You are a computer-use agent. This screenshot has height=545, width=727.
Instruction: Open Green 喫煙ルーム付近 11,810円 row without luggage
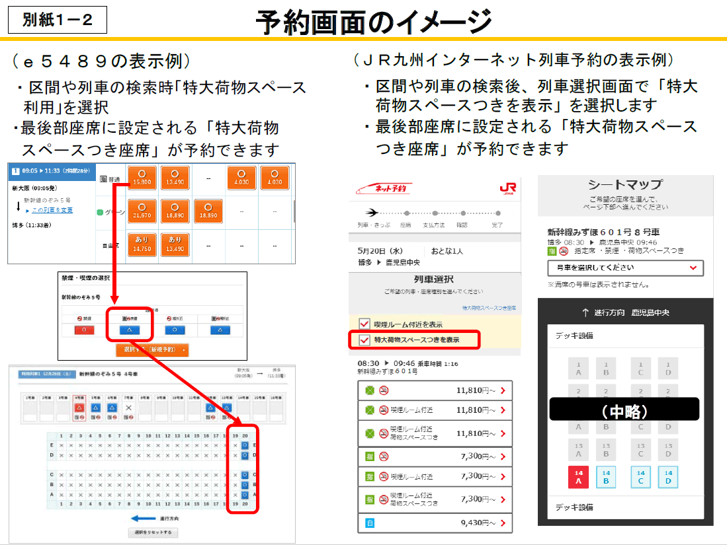[435, 410]
